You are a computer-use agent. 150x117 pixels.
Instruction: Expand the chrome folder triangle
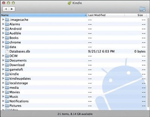click(3, 42)
